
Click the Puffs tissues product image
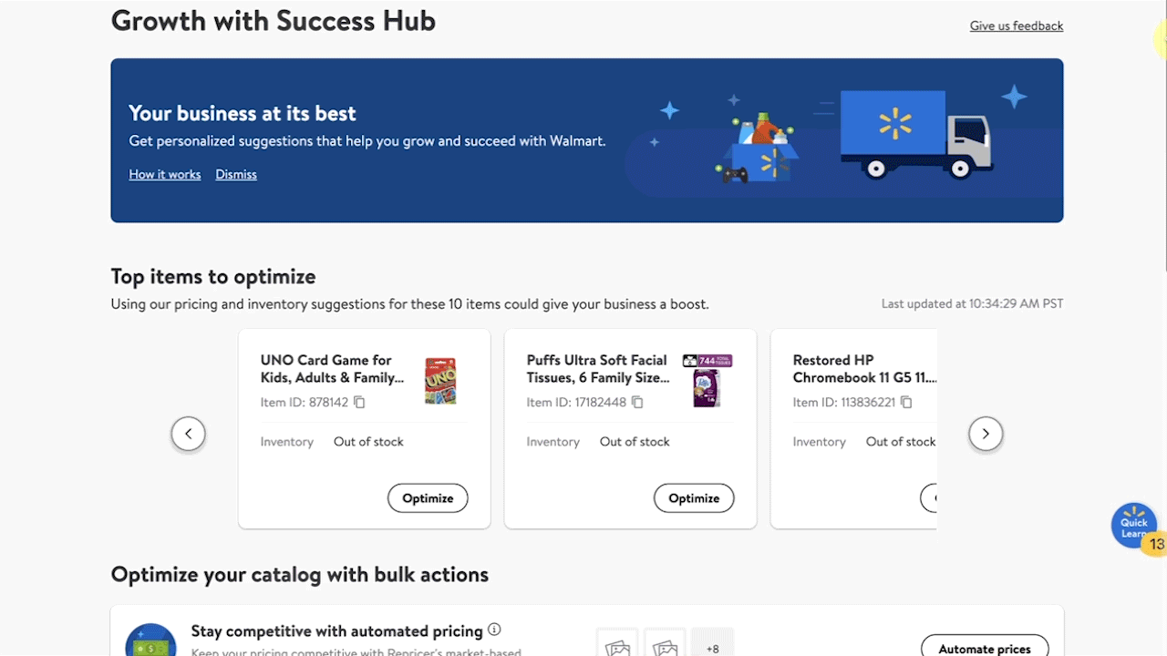[x=707, y=380]
